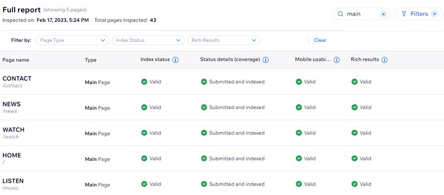Click the Page name column header
The height and width of the screenshot is (195, 444).
tap(16, 60)
